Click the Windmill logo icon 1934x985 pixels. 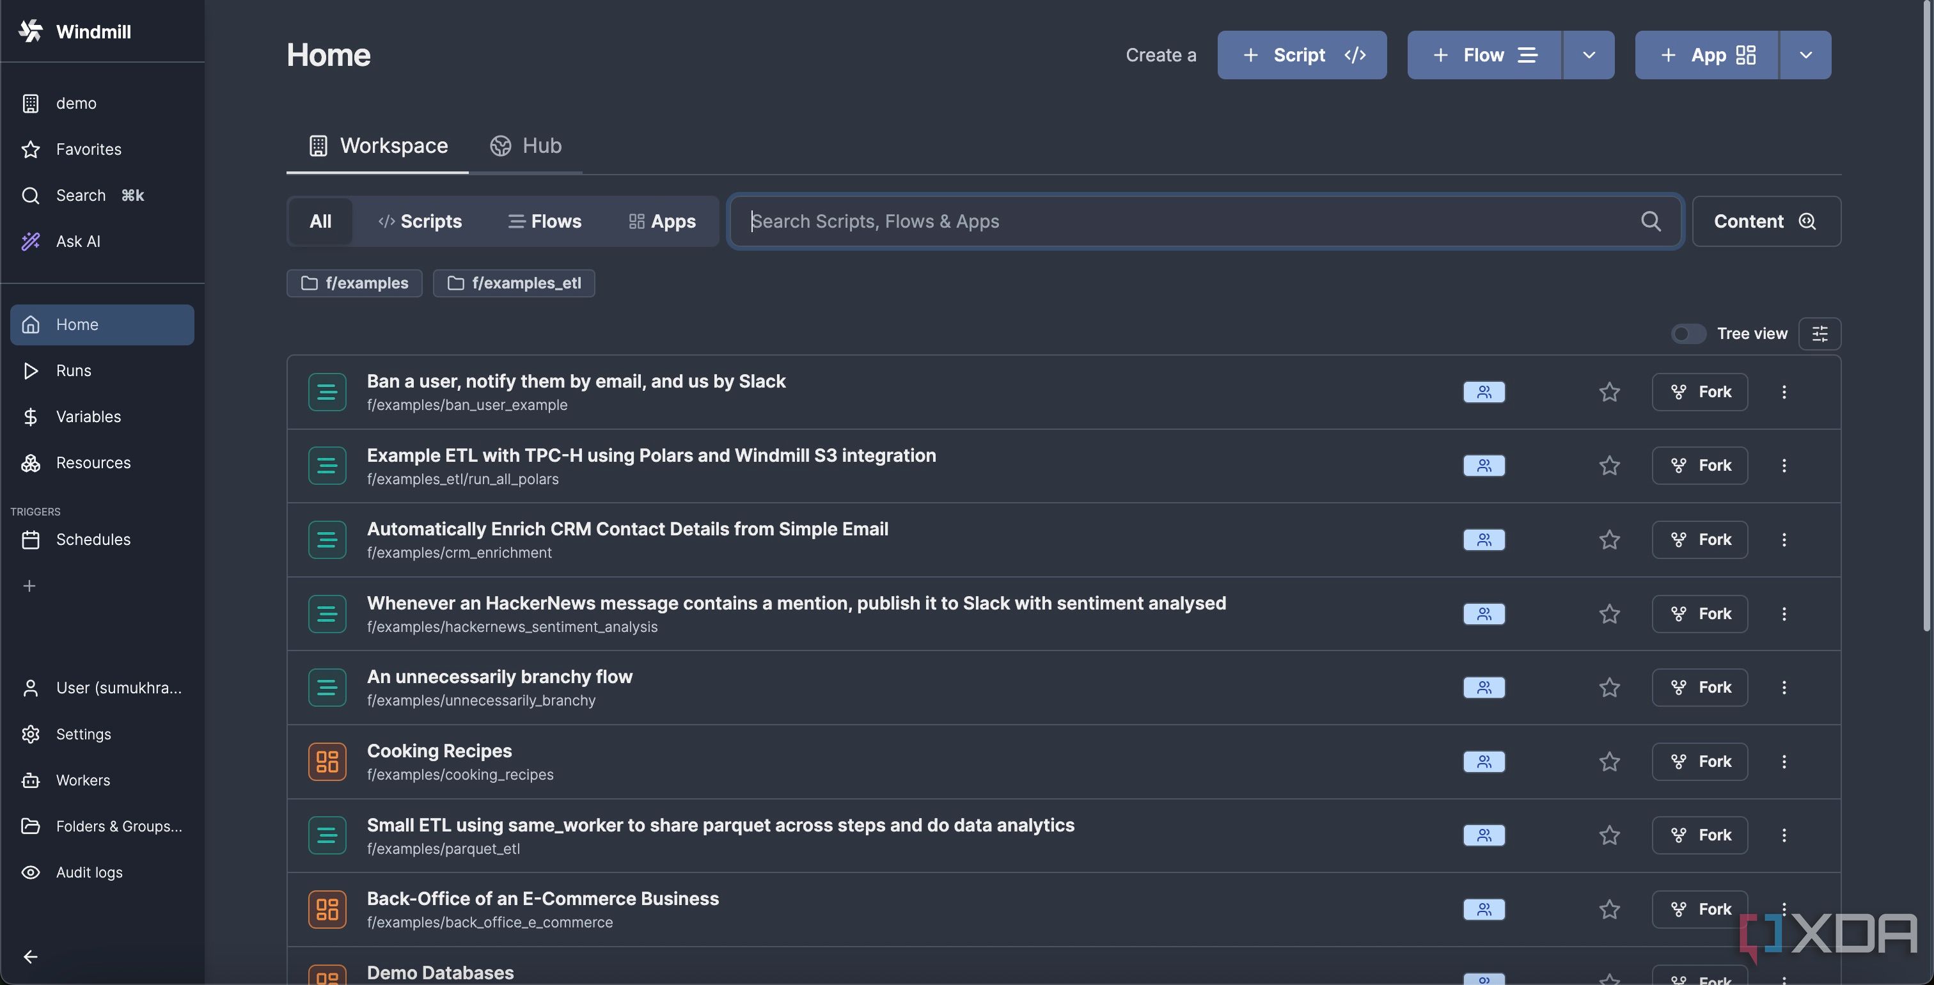tap(31, 31)
